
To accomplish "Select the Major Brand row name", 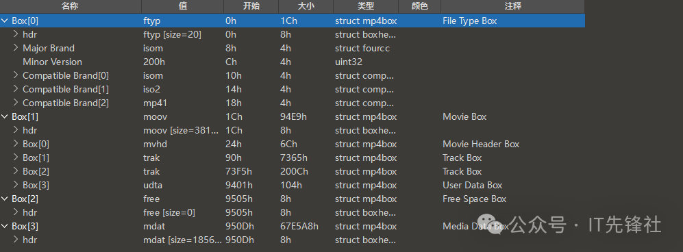I will pyautogui.click(x=49, y=48).
